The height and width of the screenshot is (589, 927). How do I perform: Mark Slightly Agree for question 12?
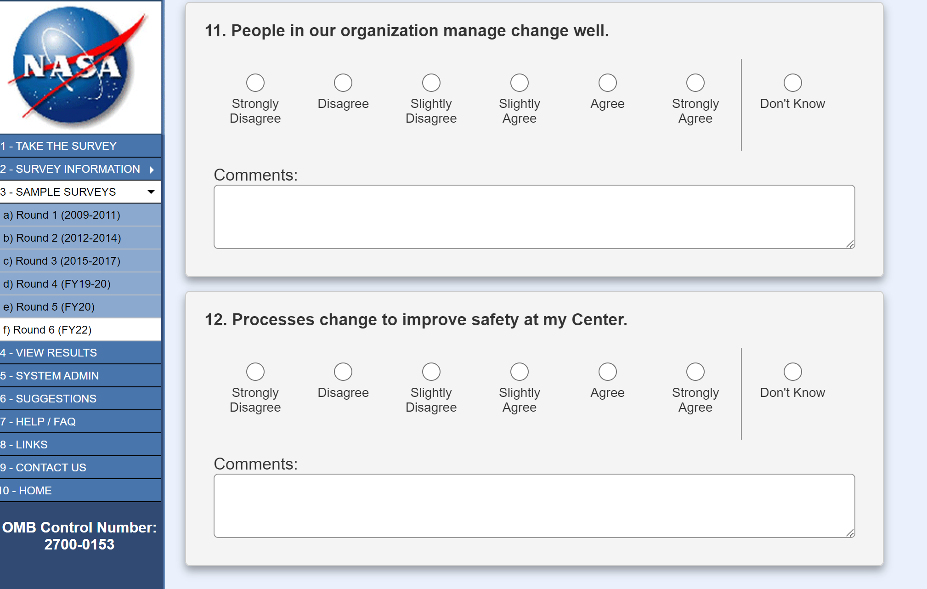(x=519, y=372)
